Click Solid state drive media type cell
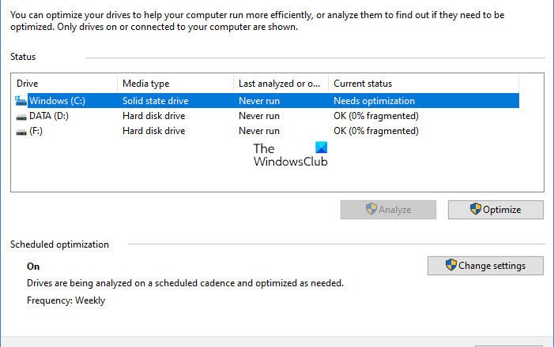Screen dimensions: 554x347 pos(156,101)
